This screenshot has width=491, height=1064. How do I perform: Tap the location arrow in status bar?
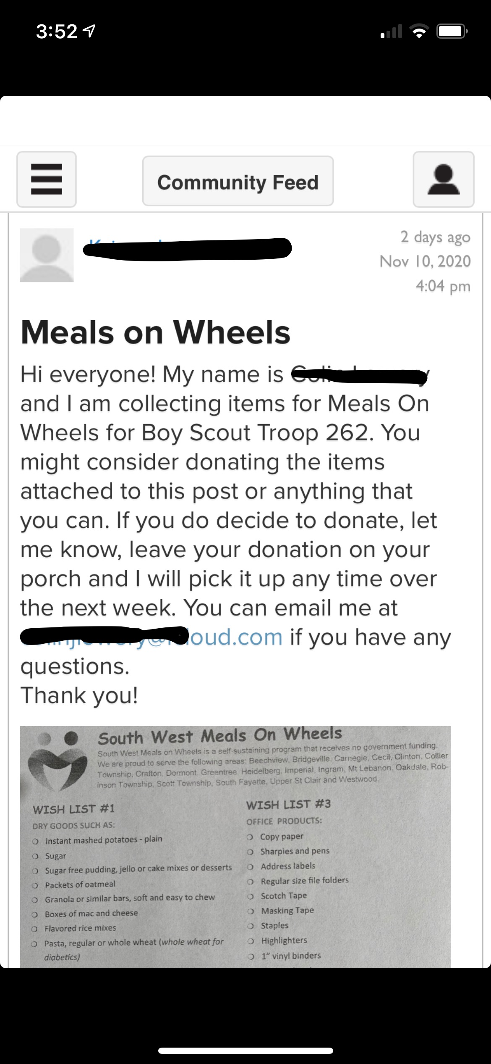tap(89, 31)
